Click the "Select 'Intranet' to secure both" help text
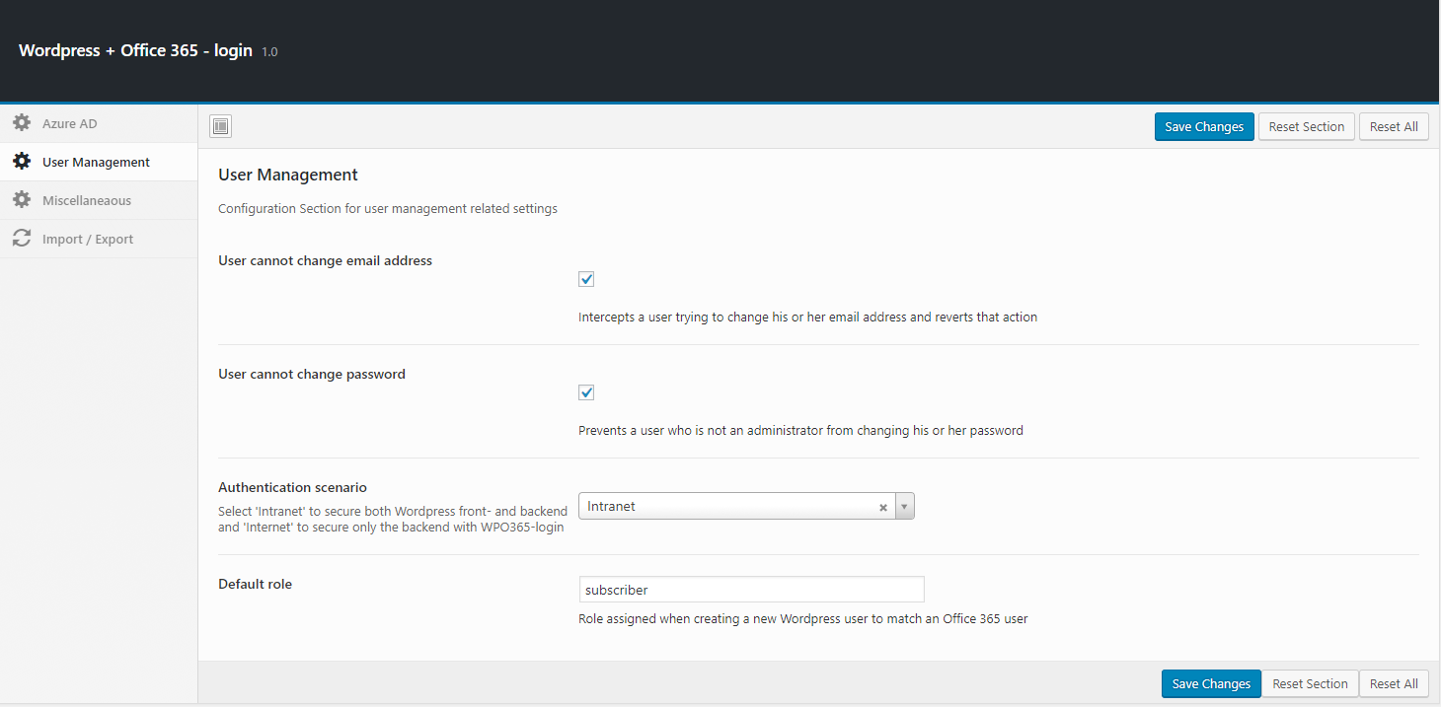The image size is (1441, 707). coord(393,519)
